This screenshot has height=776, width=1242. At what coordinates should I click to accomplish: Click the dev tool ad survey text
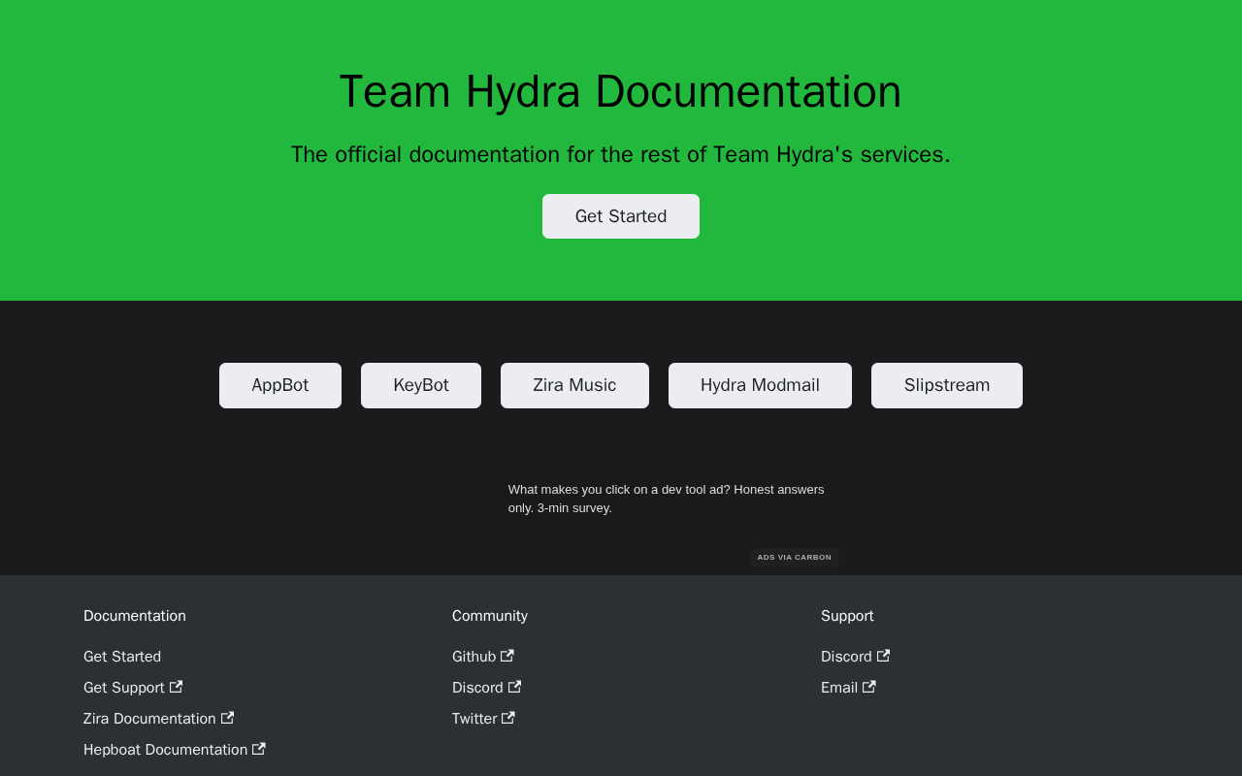click(x=667, y=499)
